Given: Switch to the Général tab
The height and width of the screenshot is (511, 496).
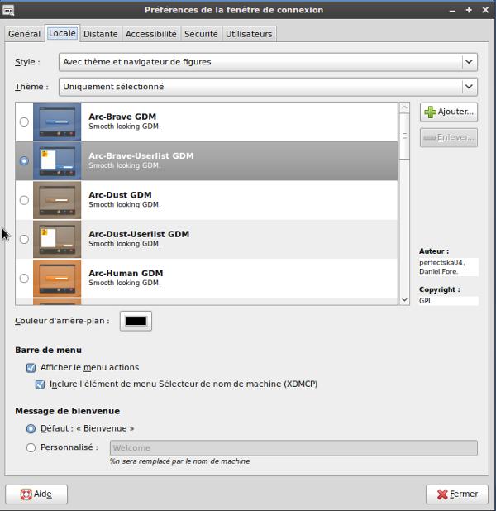Looking at the screenshot, I should [x=25, y=34].
